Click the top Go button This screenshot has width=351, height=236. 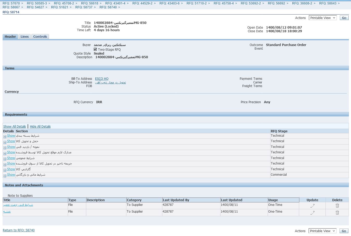pyautogui.click(x=344, y=18)
